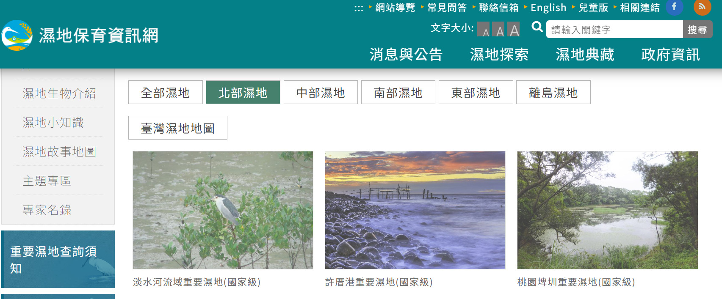Open the 許厝港重要濕地 thumbnail photo
Screen dimensions: 722x299
click(x=415, y=210)
